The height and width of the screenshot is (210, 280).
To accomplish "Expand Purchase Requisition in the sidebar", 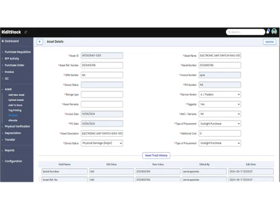I will 18,52.
